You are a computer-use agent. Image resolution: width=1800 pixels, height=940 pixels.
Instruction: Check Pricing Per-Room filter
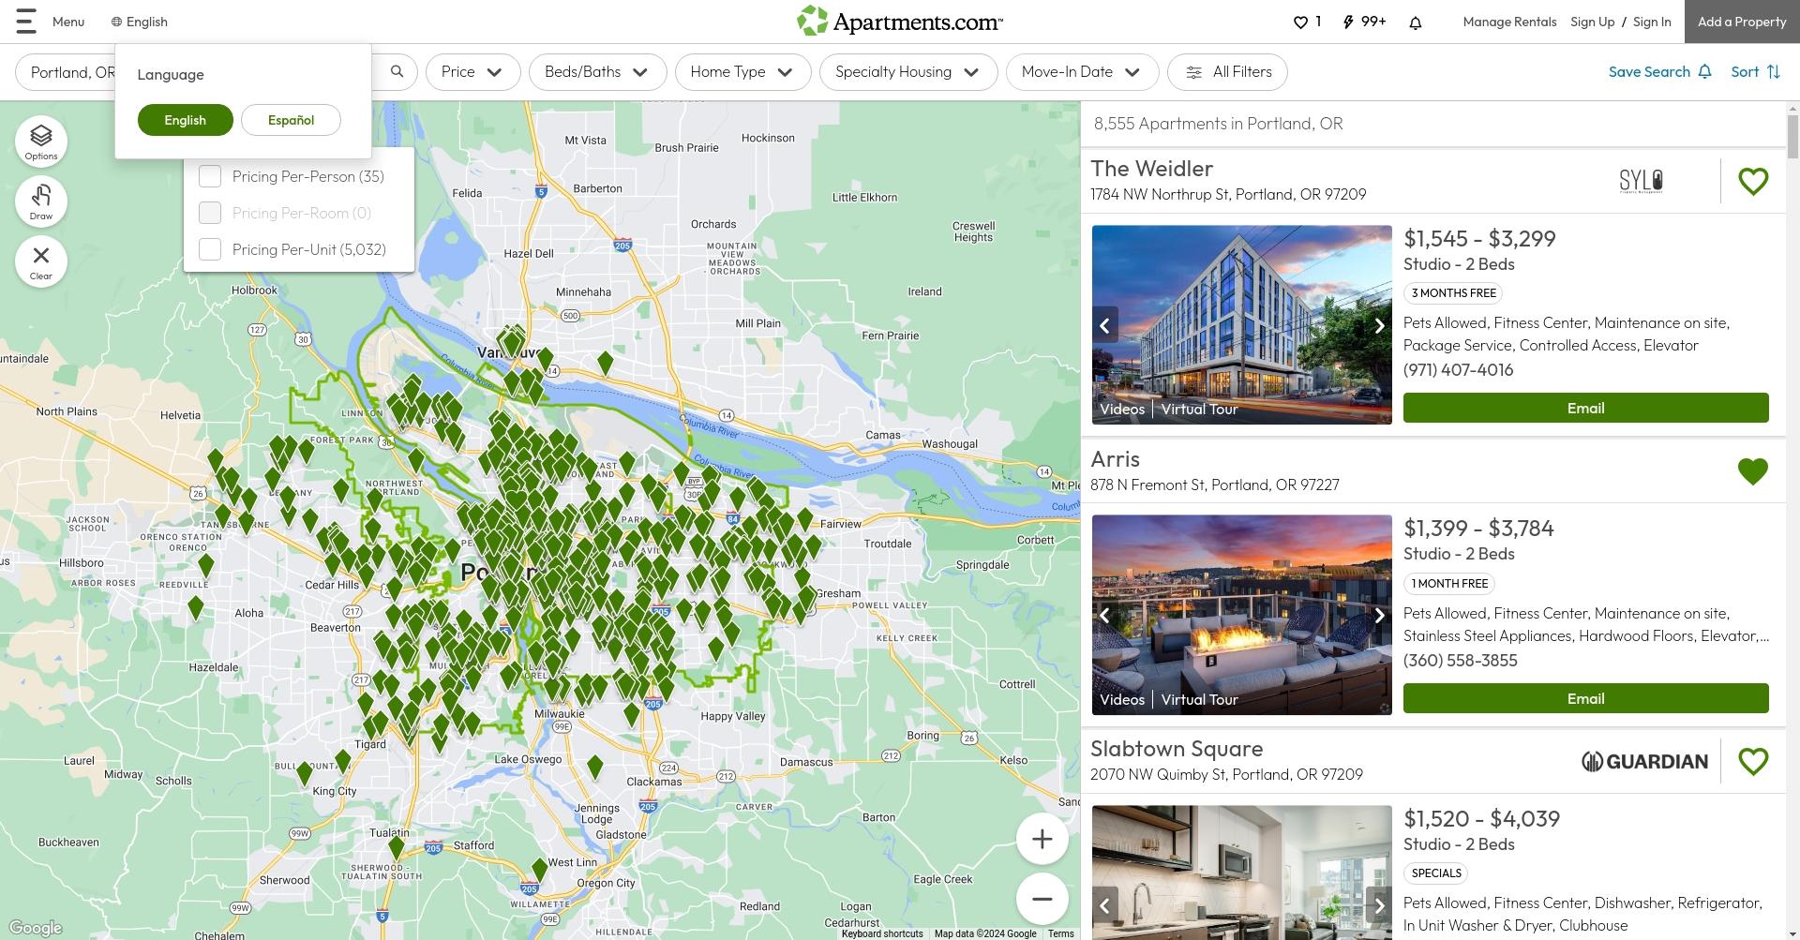pos(210,213)
